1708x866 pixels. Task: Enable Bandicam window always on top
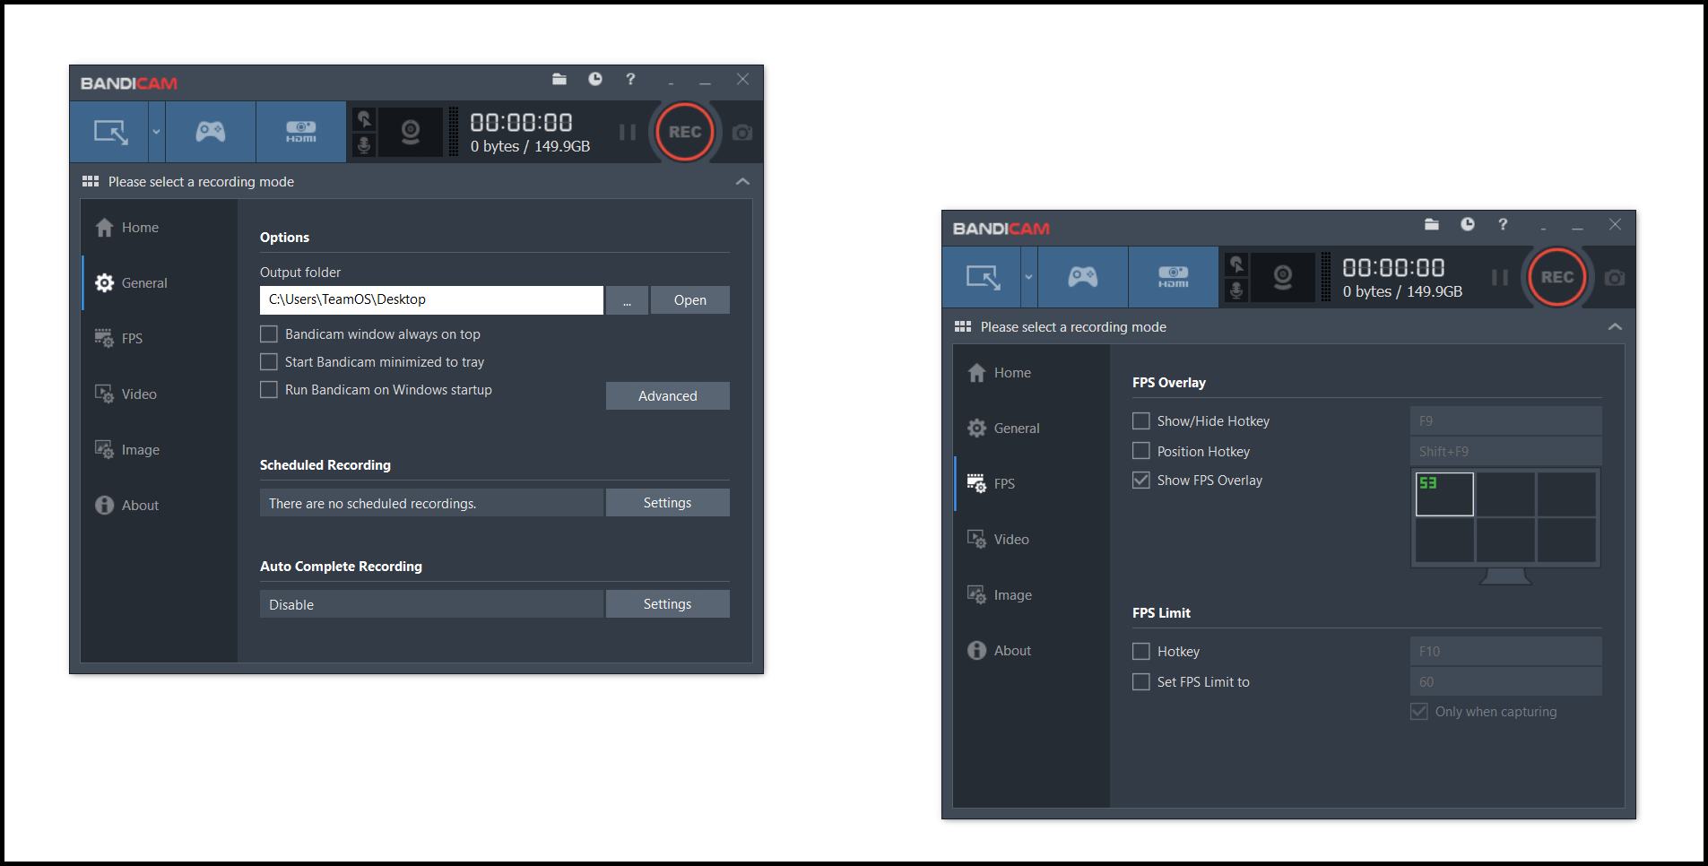[x=269, y=334]
